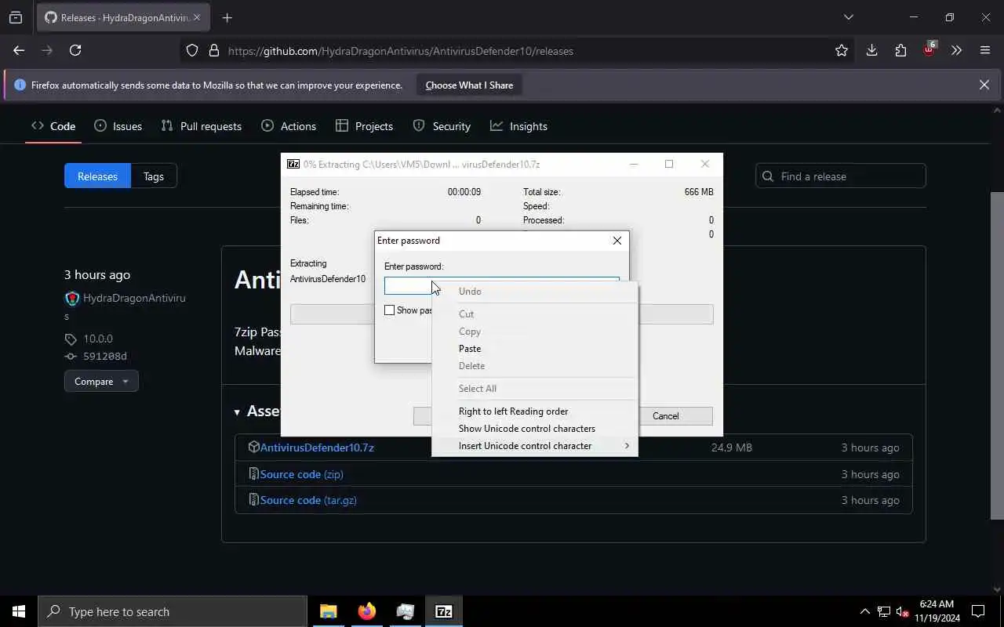Screen dimensions: 1004x627
Task: Open the Windows Start menu
Action: pos(19,611)
